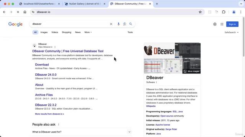The width and height of the screenshot is (245, 137).
Task: Click More images on DBeaver panel
Action: click(192, 71)
